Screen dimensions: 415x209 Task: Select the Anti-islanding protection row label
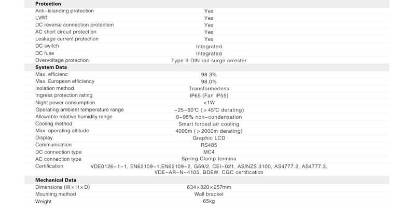click(x=64, y=10)
